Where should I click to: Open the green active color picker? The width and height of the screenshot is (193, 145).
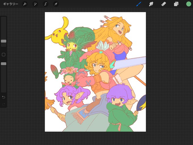pyautogui.click(x=188, y=4)
